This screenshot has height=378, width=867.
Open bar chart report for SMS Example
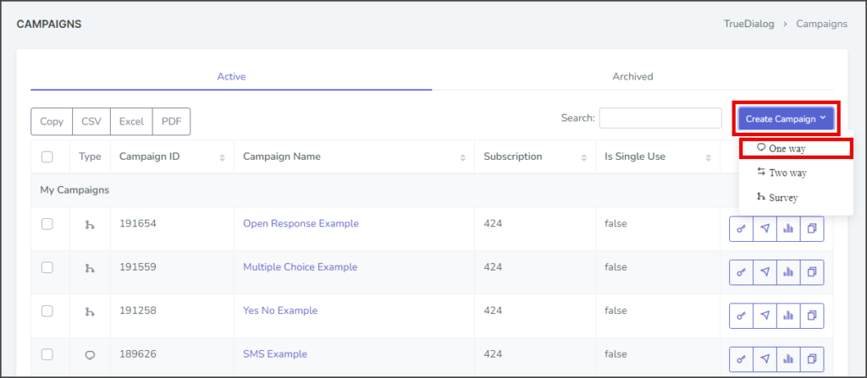tap(788, 359)
